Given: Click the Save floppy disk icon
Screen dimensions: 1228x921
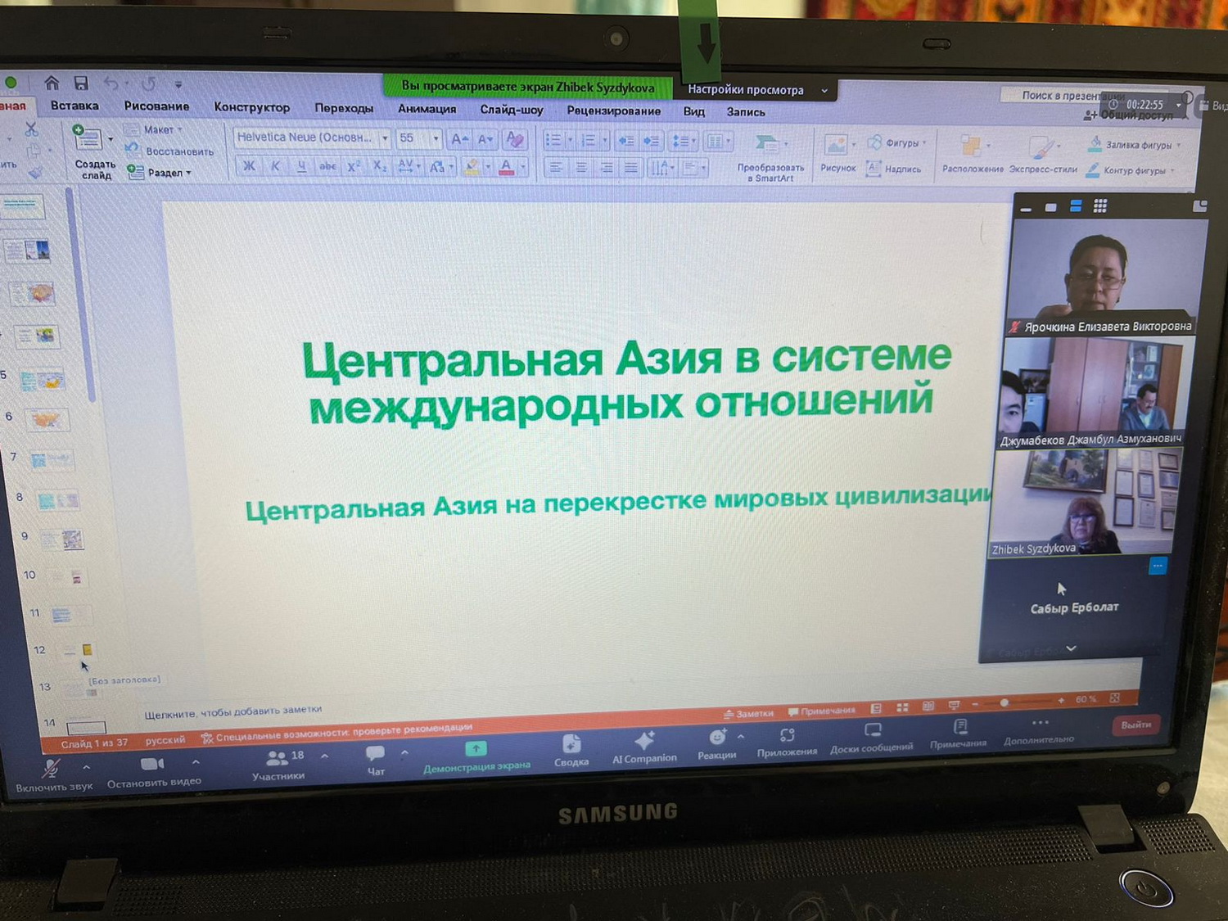Looking at the screenshot, I should point(80,83).
